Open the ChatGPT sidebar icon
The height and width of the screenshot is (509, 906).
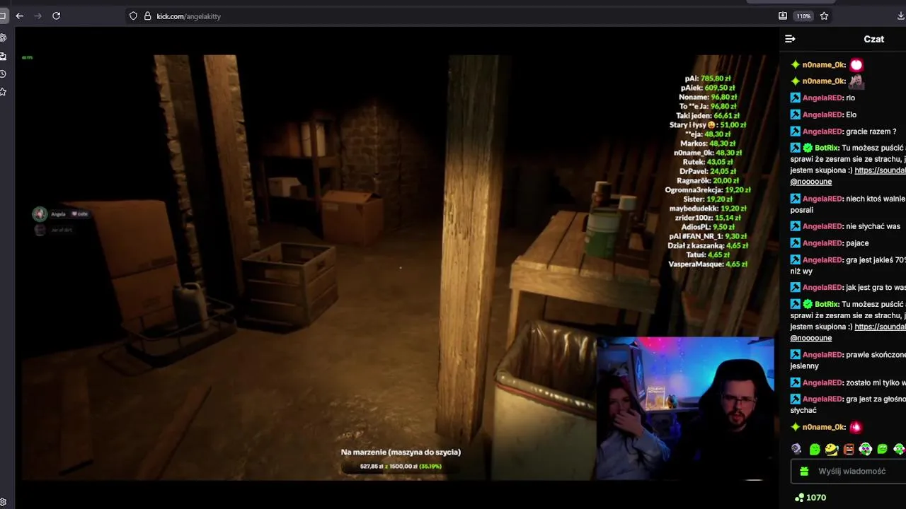(3, 37)
